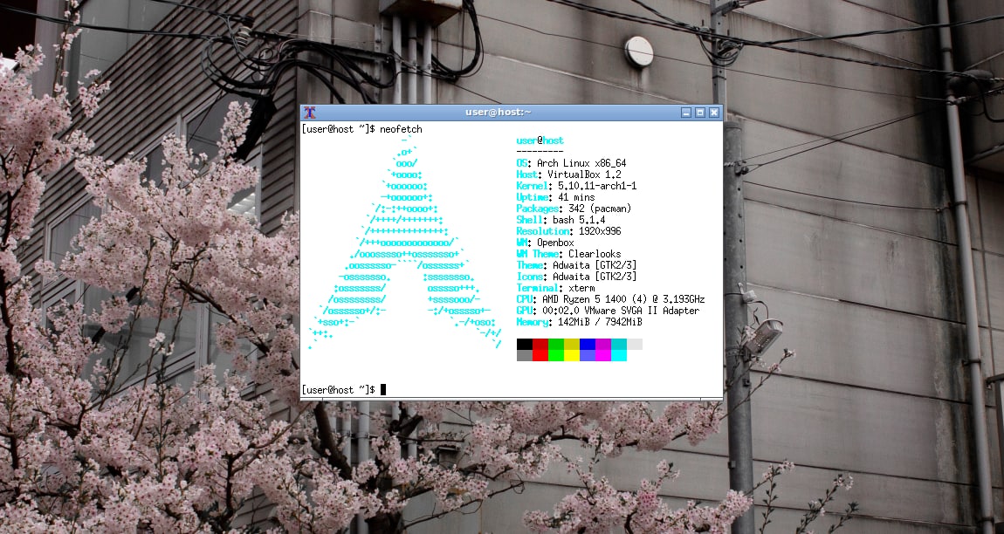Viewport: 1004px width, 534px height.
Task: Minimize the user@host xterm window
Action: [686, 113]
